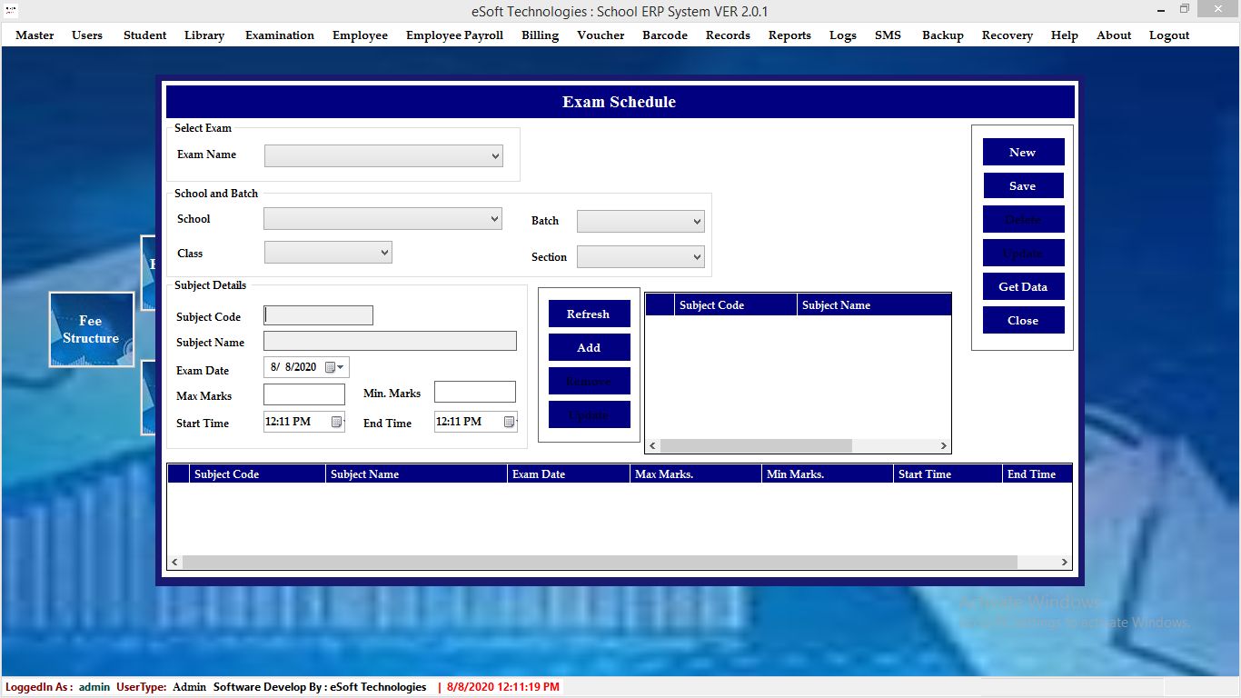The width and height of the screenshot is (1241, 698).
Task: Click the subject list horizontal scrollbar thumb
Action: click(756, 446)
